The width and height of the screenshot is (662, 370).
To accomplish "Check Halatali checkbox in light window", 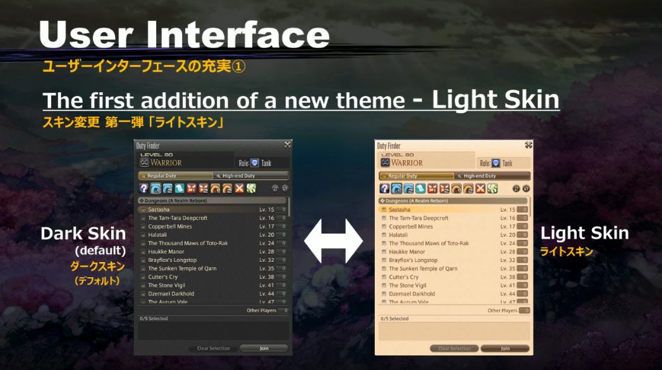I will click(x=384, y=235).
